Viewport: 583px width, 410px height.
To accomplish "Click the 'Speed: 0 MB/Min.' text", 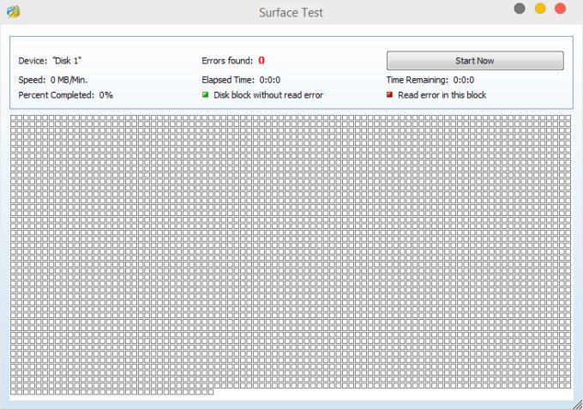I will [53, 80].
